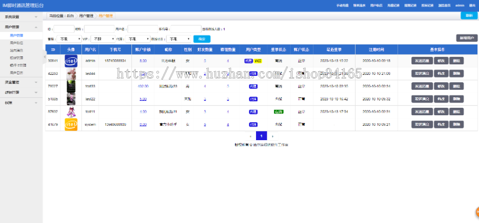The width and height of the screenshot is (479, 223).
Task: Click the blue 确定 search button
Action: (x=202, y=39)
